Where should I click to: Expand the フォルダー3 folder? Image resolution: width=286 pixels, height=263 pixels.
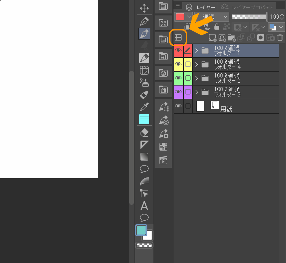197,92
